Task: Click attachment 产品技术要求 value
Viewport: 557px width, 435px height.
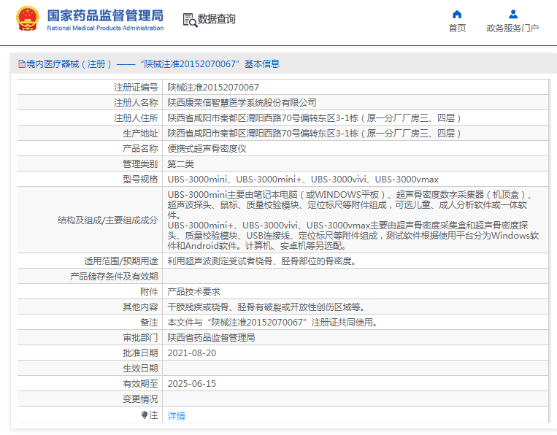Action: tap(193, 291)
